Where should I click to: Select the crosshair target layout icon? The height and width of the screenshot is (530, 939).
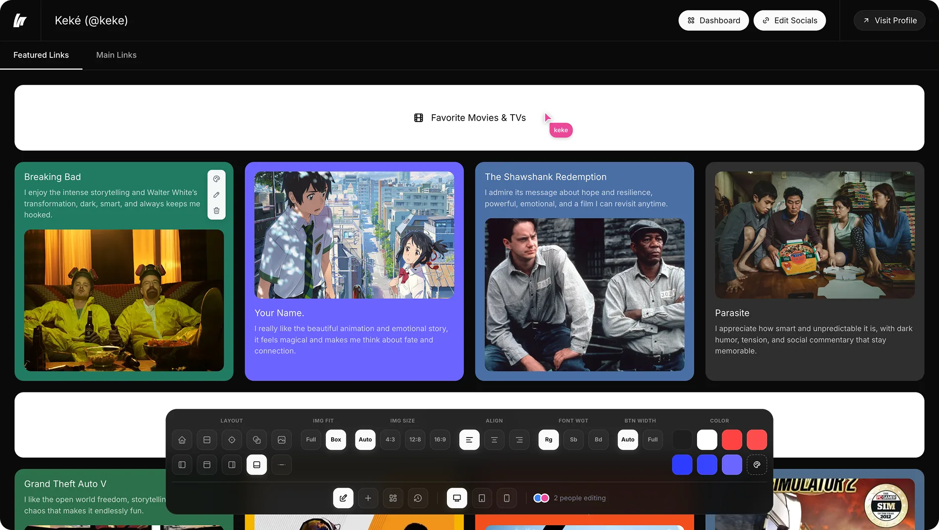[232, 440]
